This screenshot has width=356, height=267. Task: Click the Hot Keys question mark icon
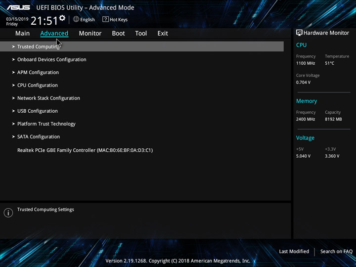(105, 19)
